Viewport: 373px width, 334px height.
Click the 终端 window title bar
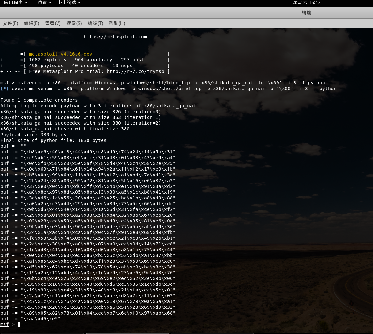tap(306, 12)
